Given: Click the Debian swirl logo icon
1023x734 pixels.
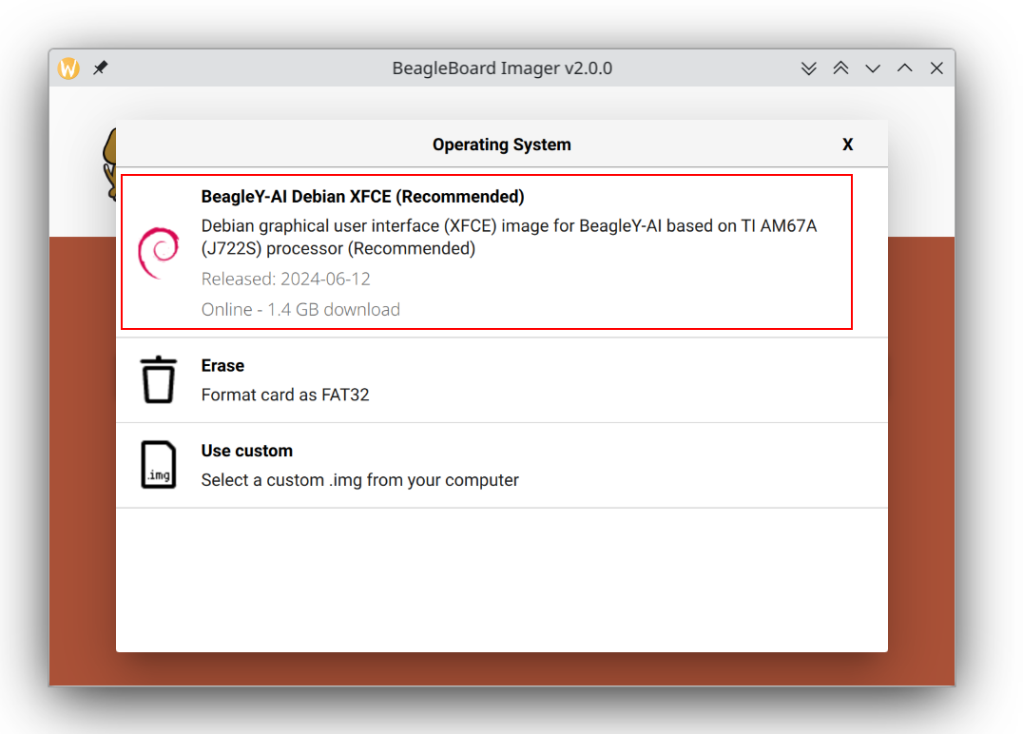Looking at the screenshot, I should 159,252.
